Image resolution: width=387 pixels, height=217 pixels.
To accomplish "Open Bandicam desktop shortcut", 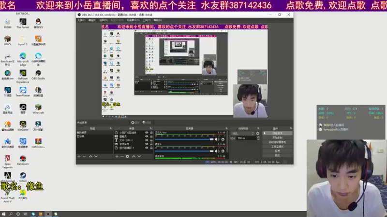I will [23, 160].
